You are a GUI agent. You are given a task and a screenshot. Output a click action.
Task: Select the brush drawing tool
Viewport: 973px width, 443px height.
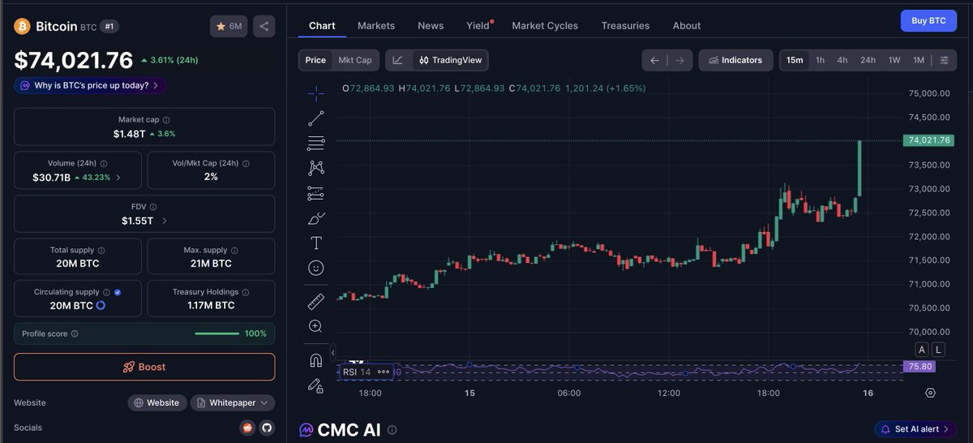click(316, 218)
